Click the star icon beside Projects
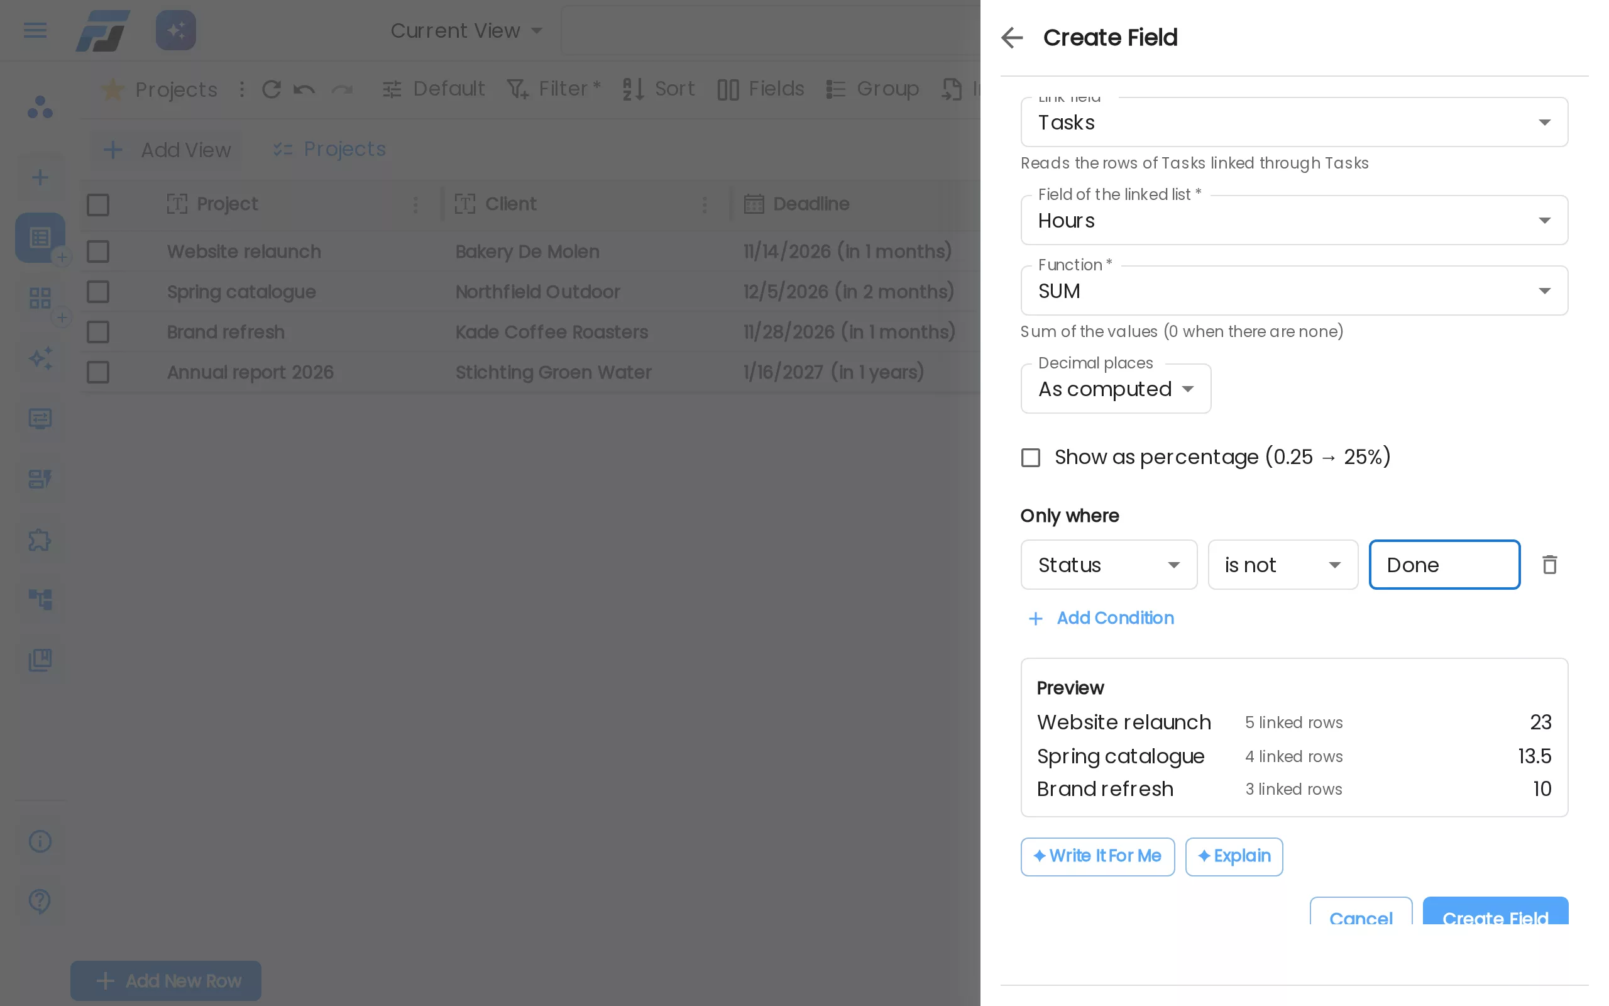Screen dimensions: 1609x1006 coord(113,89)
